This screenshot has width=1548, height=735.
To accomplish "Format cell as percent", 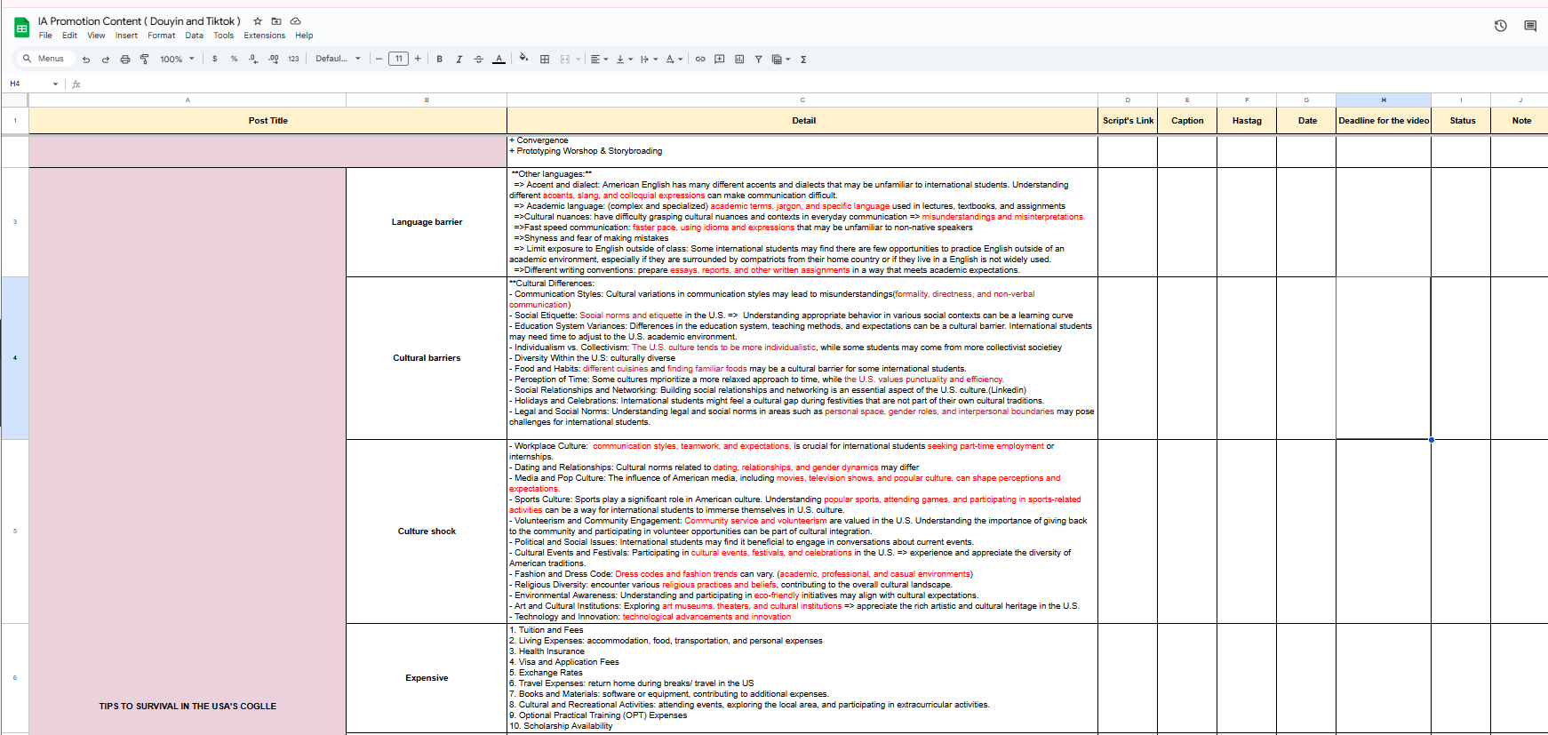I will click(234, 60).
